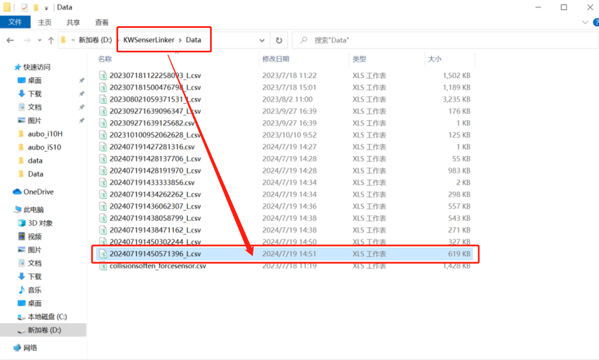
Task: Click the KWSenserLinker breadcrumb in address bar
Action: point(149,40)
